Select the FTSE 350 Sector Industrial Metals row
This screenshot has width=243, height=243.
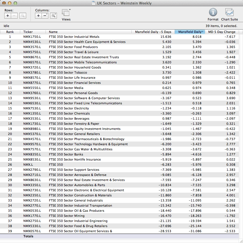(x=74, y=37)
